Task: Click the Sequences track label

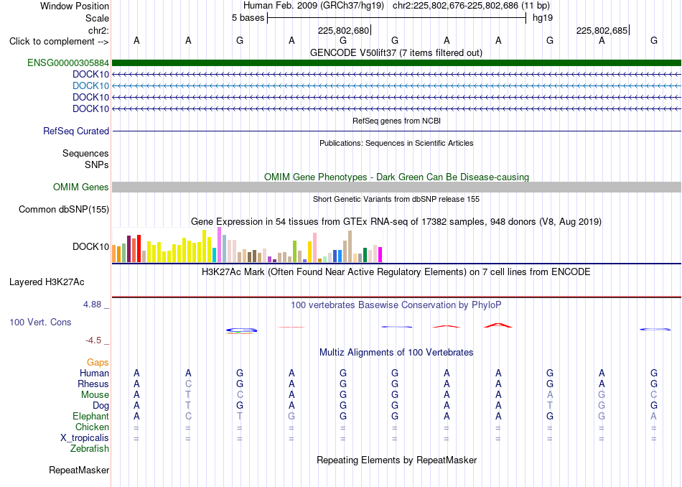Action: (85, 153)
